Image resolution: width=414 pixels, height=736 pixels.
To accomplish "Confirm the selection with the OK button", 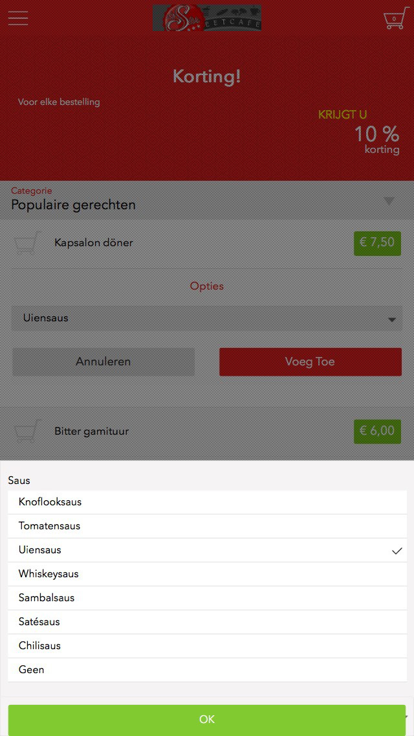I will 207,720.
